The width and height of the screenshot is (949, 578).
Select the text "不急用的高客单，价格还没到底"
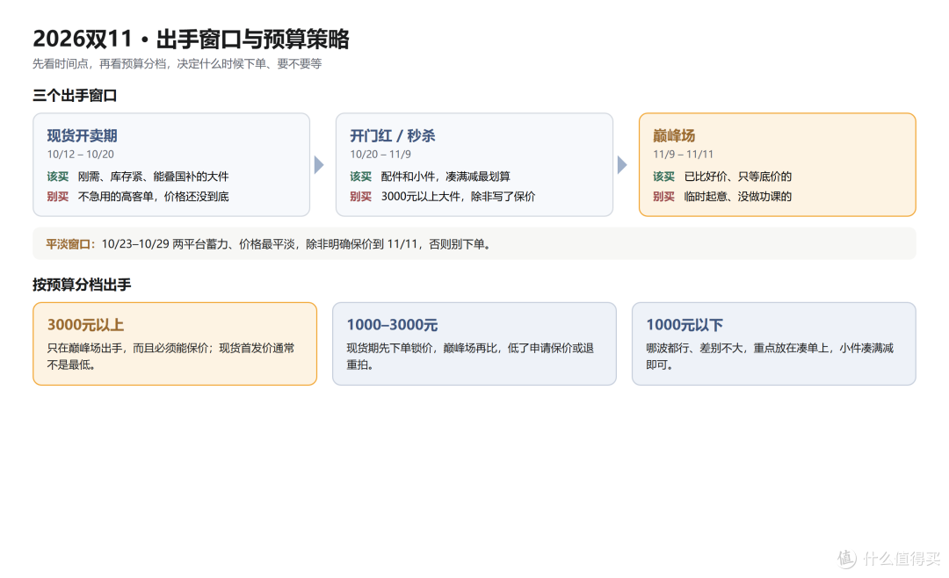tap(153, 196)
